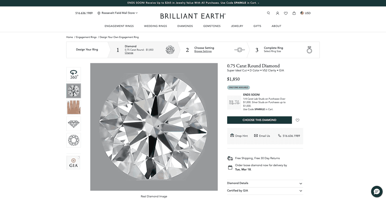Open the account profile icon

pos(278,13)
